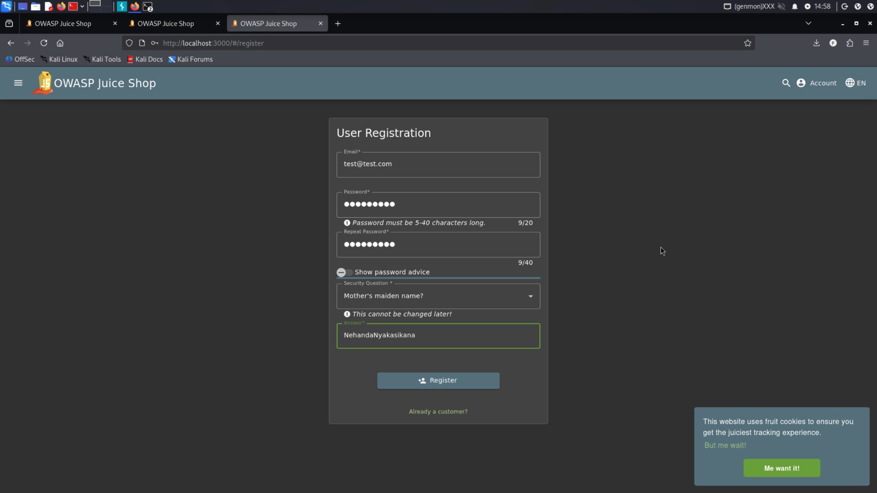Viewport: 877px width, 493px height.
Task: Expand the terminal launcher dropdown arrow
Action: coord(82,6)
